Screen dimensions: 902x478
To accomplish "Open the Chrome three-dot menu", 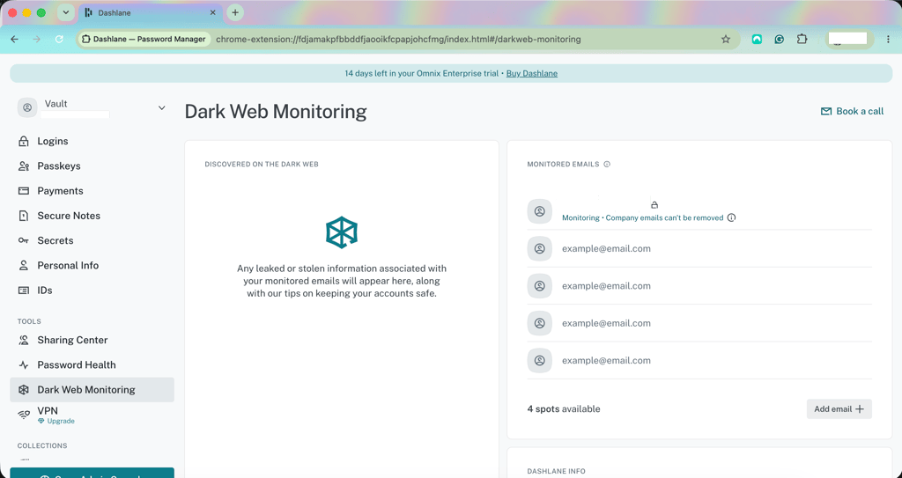I will coord(888,39).
